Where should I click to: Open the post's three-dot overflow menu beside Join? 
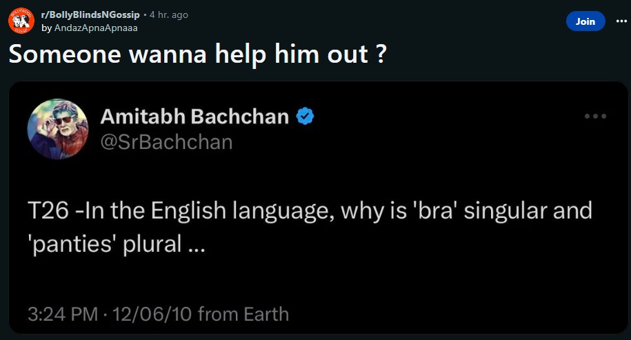pos(621,21)
